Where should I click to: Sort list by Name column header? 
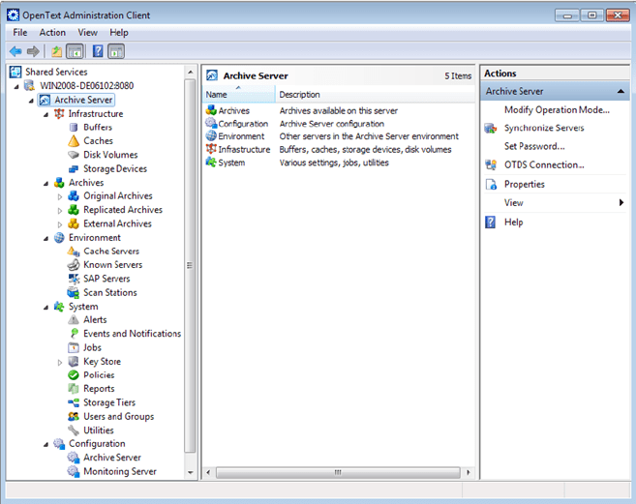(x=238, y=94)
